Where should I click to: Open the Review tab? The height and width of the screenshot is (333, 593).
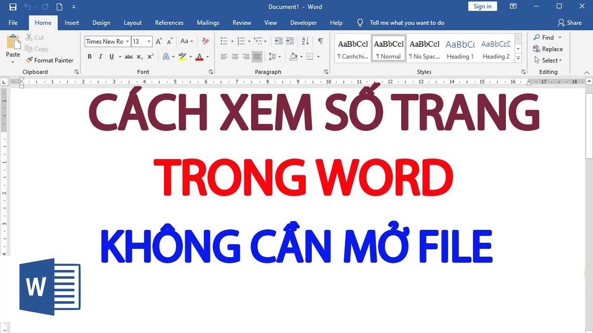(x=242, y=23)
